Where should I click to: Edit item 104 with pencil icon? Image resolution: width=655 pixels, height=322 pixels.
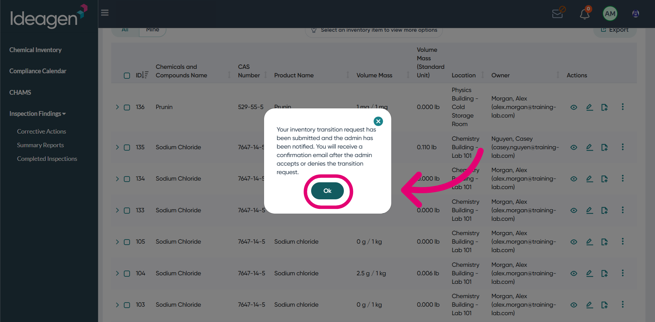[589, 274]
